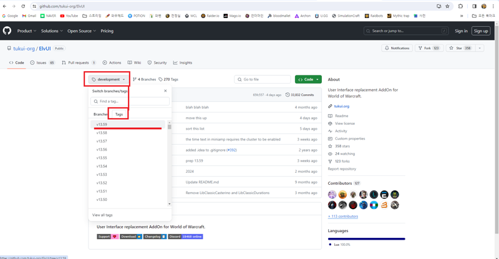Click the Notifications bell button

(x=397, y=48)
